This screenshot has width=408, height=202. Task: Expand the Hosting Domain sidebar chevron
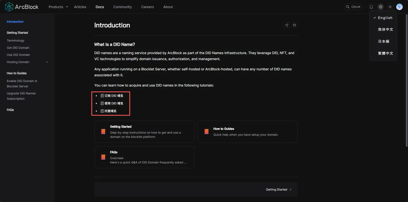47,62
